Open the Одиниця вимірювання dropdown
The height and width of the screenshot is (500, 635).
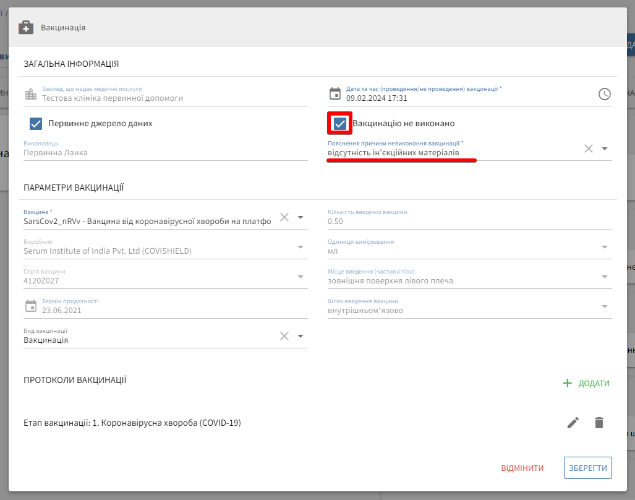coord(604,248)
